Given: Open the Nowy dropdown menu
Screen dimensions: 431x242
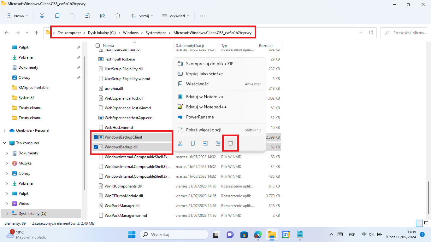Looking at the screenshot, I should point(17,16).
